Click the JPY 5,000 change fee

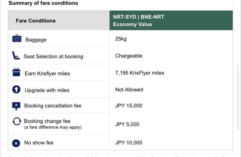pos(127,125)
